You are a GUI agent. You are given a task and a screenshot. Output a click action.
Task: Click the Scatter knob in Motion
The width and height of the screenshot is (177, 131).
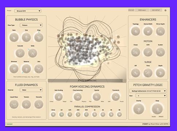(160, 52)
